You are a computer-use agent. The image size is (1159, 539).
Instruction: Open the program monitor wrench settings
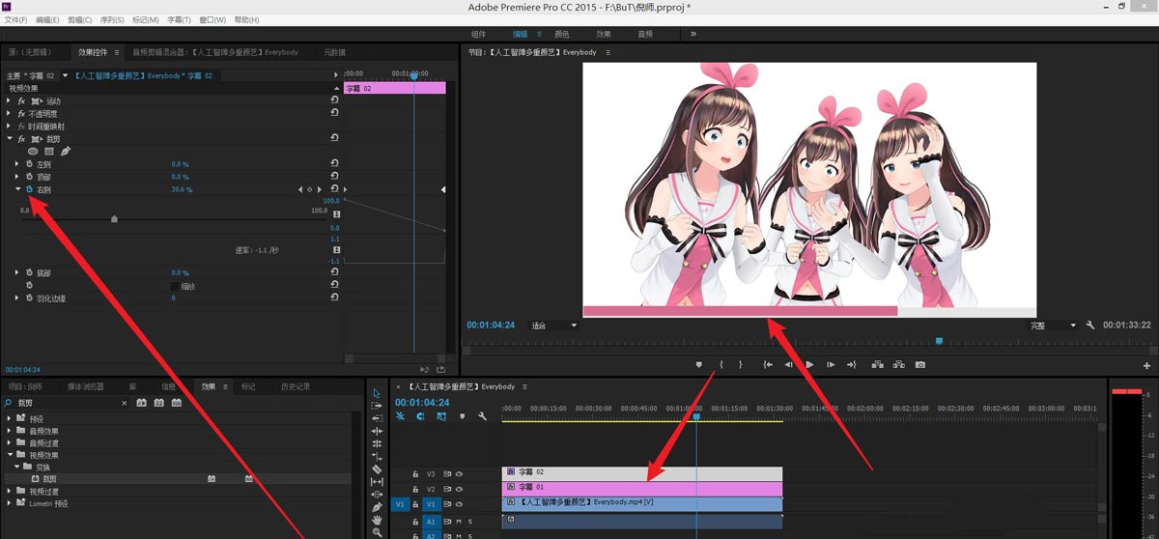tap(1089, 326)
